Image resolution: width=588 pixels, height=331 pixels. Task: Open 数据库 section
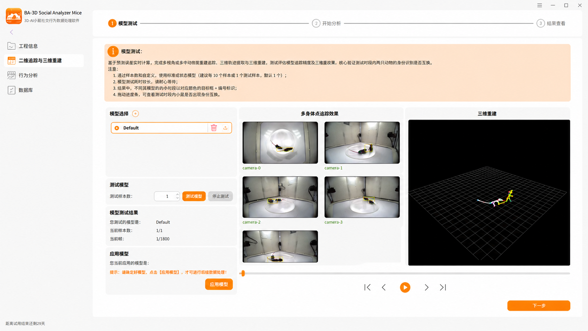(x=44, y=90)
